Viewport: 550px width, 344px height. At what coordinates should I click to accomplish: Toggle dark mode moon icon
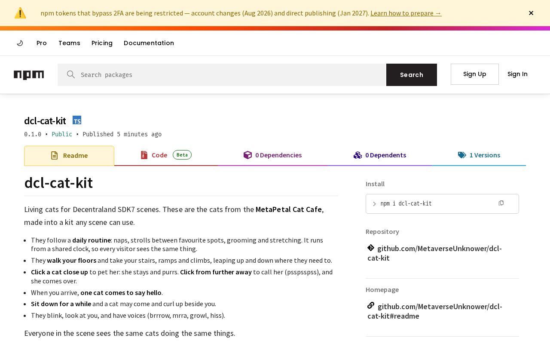(x=20, y=43)
